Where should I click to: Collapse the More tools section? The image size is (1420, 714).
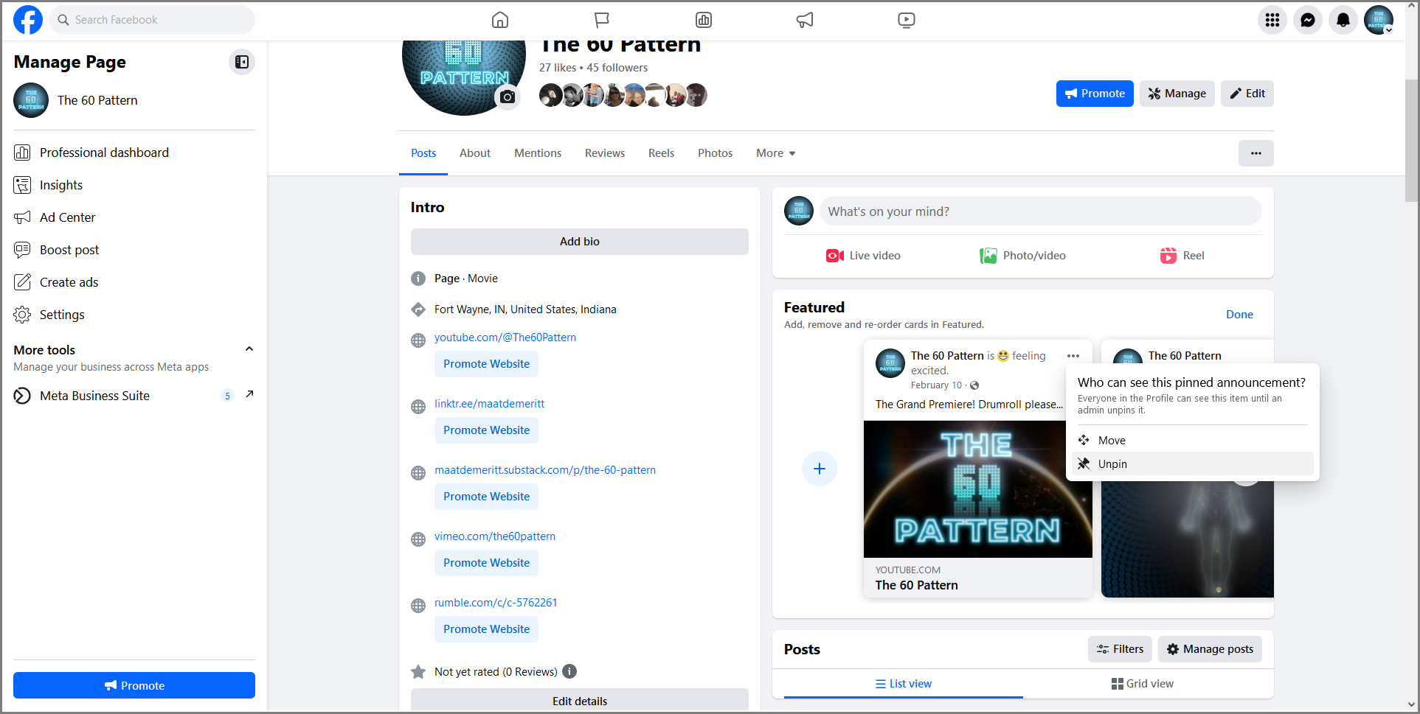click(x=249, y=349)
